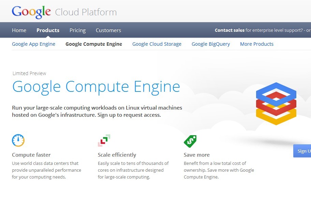This screenshot has width=311, height=199.
Task: Click the Compute faster heading
Action: point(31,155)
